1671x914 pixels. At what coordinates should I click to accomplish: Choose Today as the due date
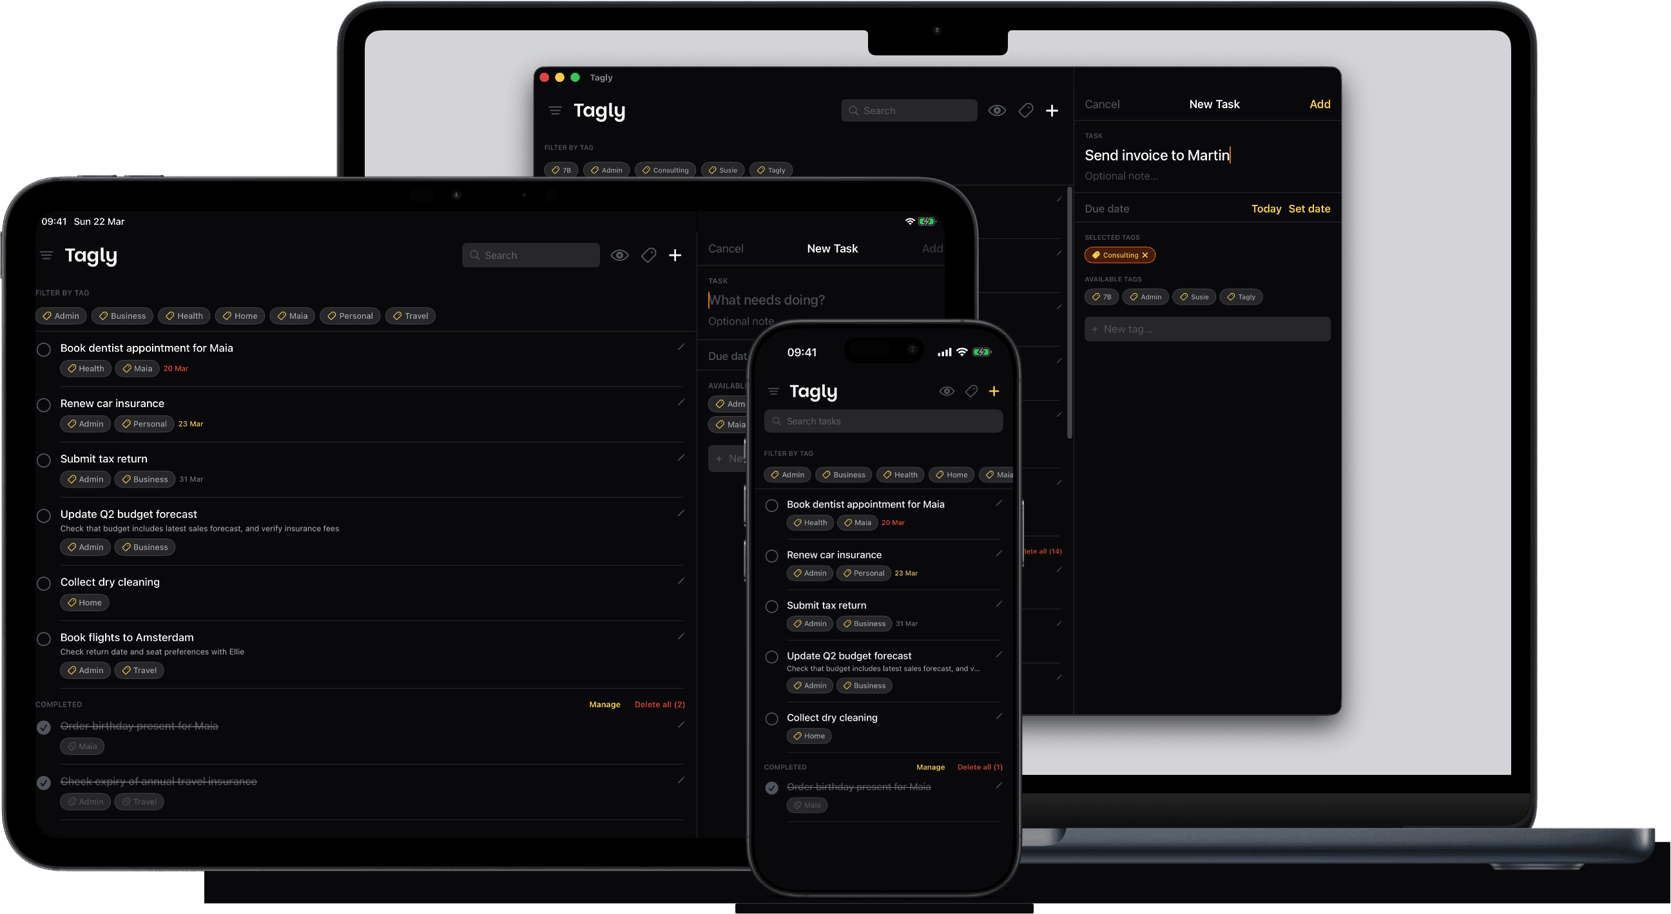[x=1266, y=208]
